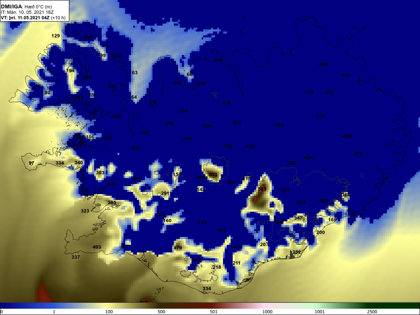Click the map value "99"
The image size is (420, 315).
pos(103,56)
